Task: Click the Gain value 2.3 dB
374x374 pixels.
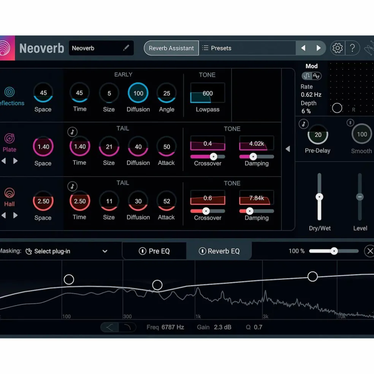Action: pos(223,327)
